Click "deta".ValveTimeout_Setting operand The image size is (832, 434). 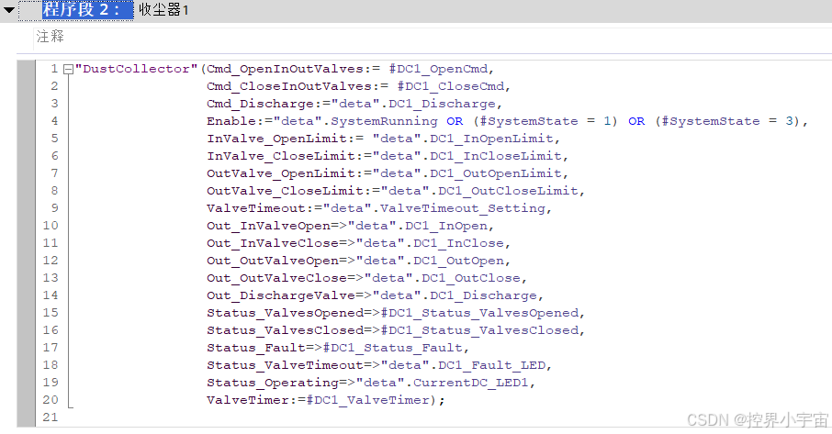tap(433, 209)
